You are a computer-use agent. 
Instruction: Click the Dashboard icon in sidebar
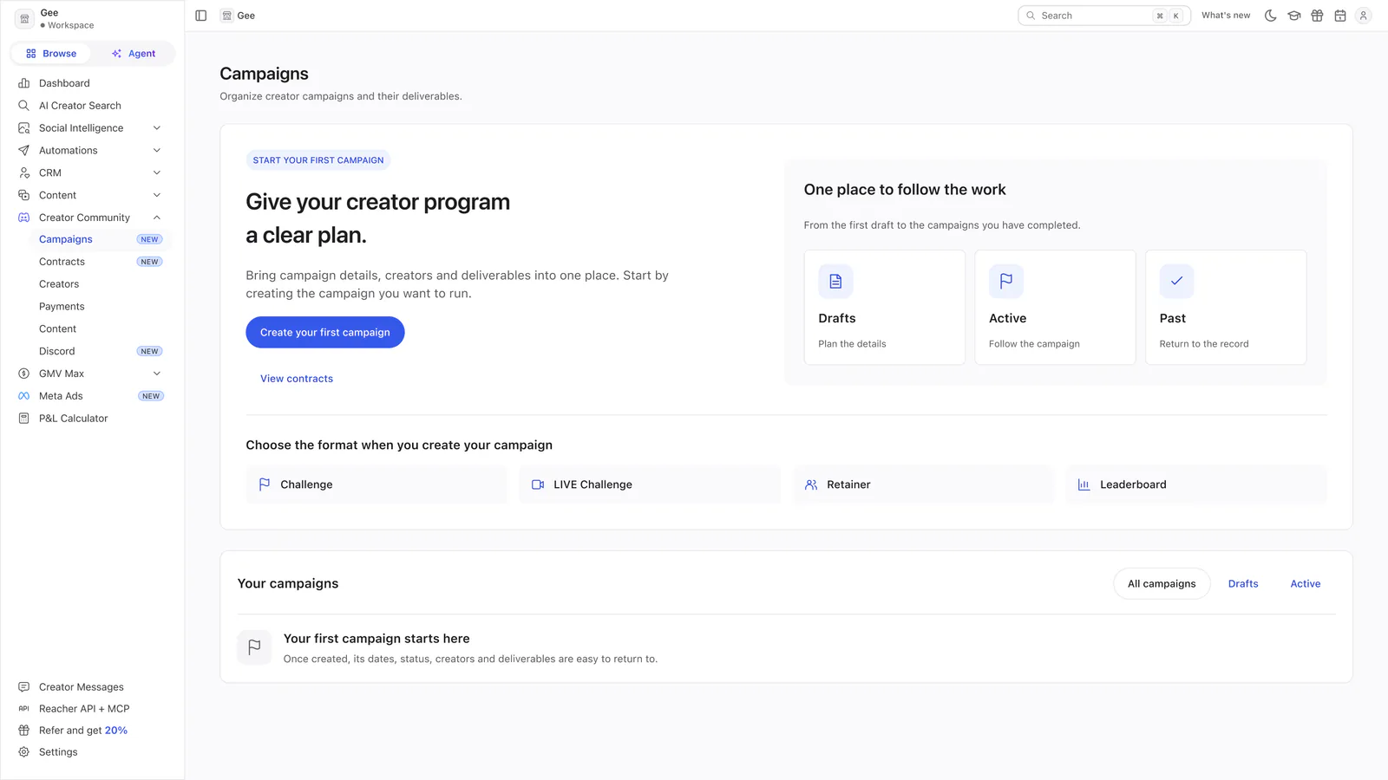click(x=24, y=83)
